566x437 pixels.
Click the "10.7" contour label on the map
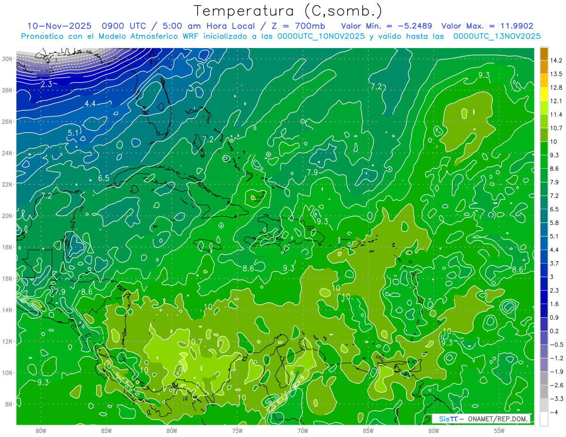(195, 342)
